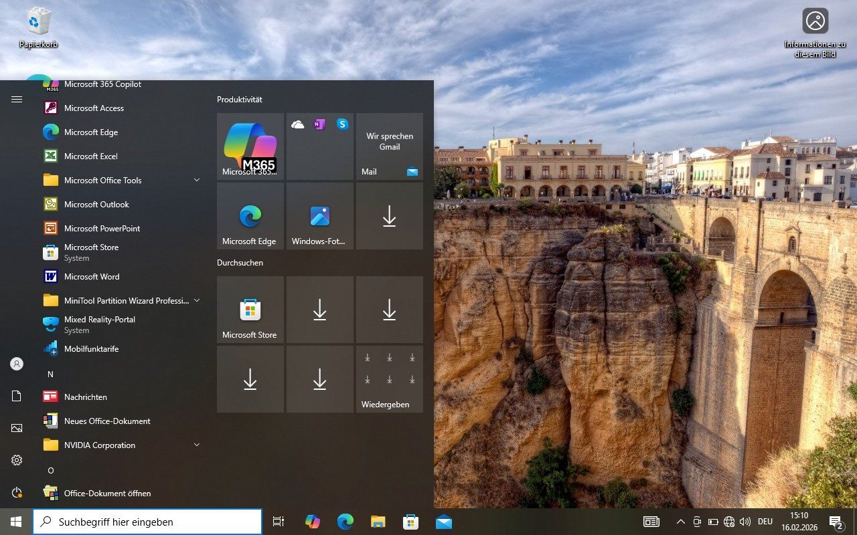Viewport: 857px width, 535px height.
Task: Expand the MiniTool Partition Wizard folder
Action: [122, 300]
